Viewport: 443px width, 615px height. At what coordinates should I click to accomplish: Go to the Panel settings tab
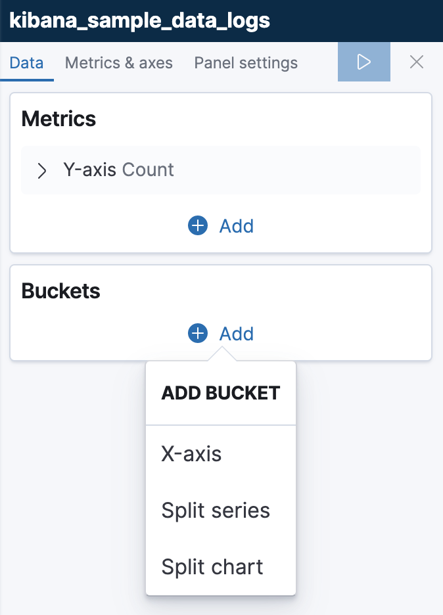[246, 63]
